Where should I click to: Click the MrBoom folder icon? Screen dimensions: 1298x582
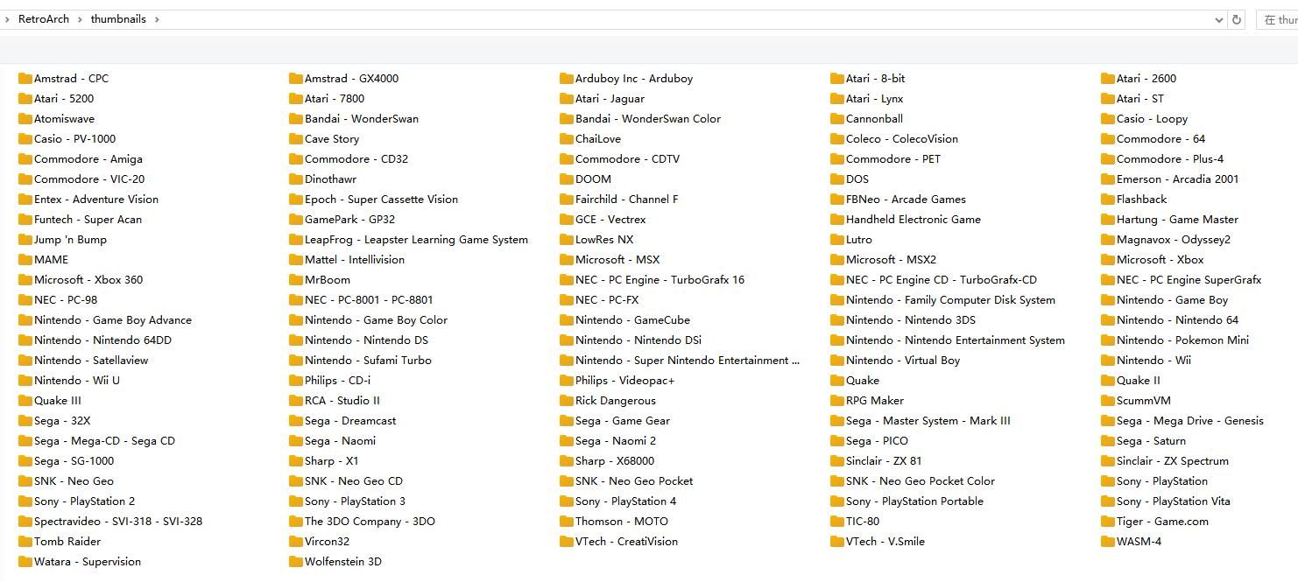point(295,280)
